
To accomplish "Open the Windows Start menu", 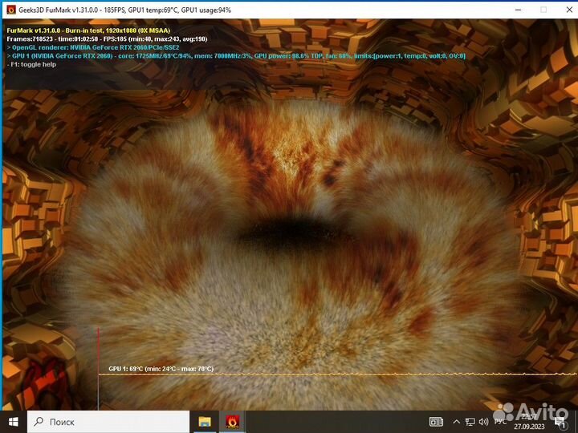I will point(14,421).
